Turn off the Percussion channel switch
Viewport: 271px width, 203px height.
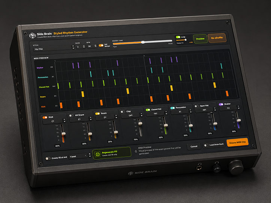pyautogui.click(x=173, y=108)
